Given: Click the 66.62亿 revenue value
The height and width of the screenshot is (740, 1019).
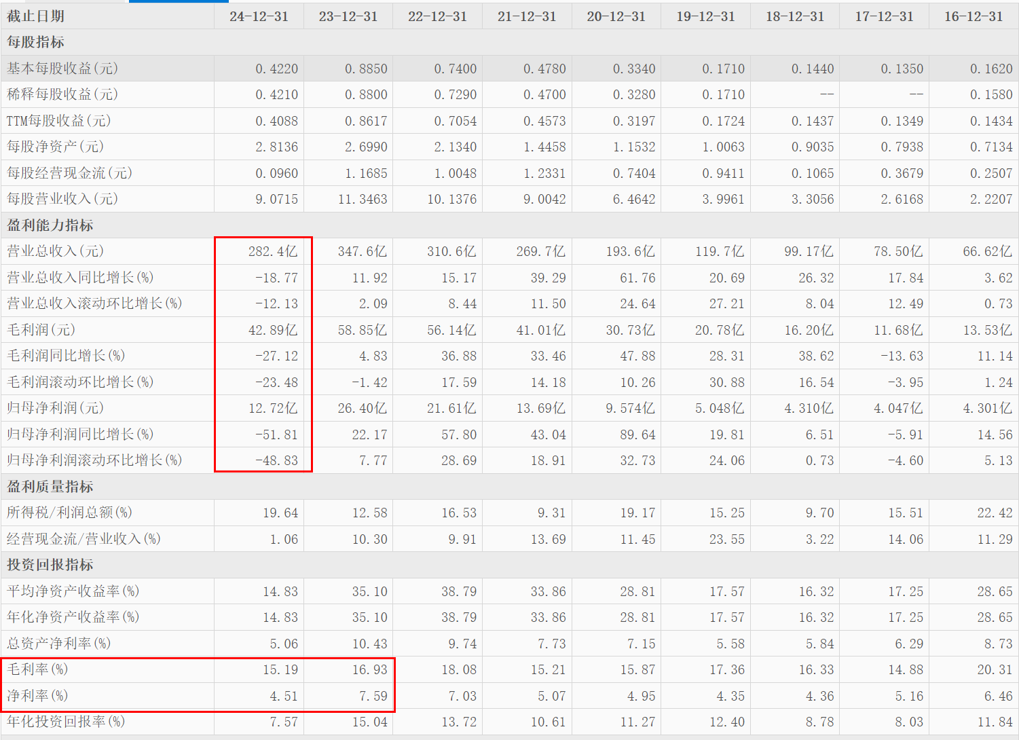Looking at the screenshot, I should tap(988, 252).
